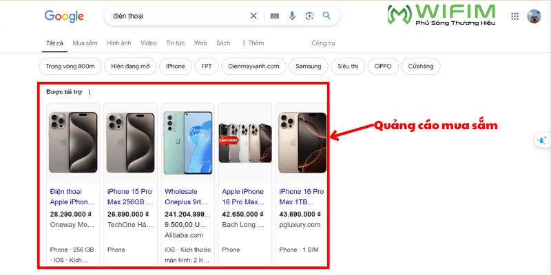Apply the iPhone filter chip
This screenshot has height=275, width=551.
[x=176, y=66]
